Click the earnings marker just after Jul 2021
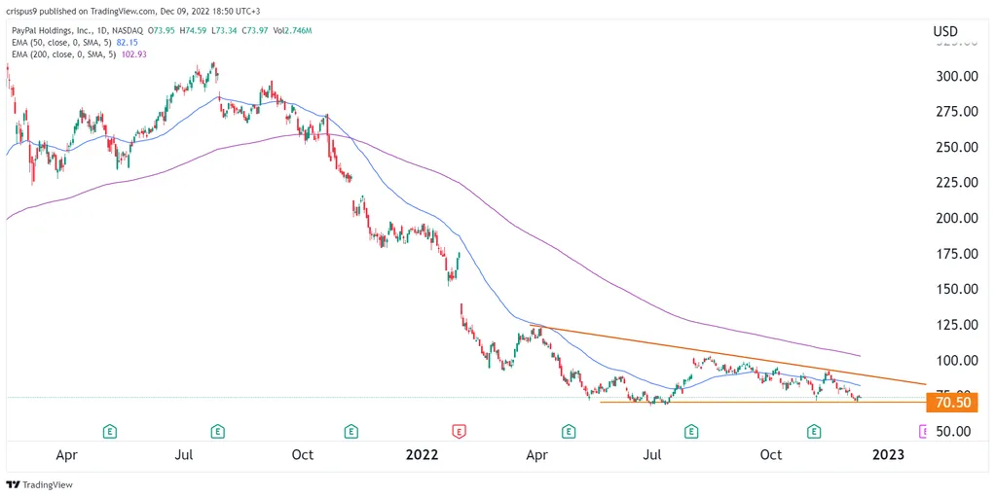 [218, 430]
